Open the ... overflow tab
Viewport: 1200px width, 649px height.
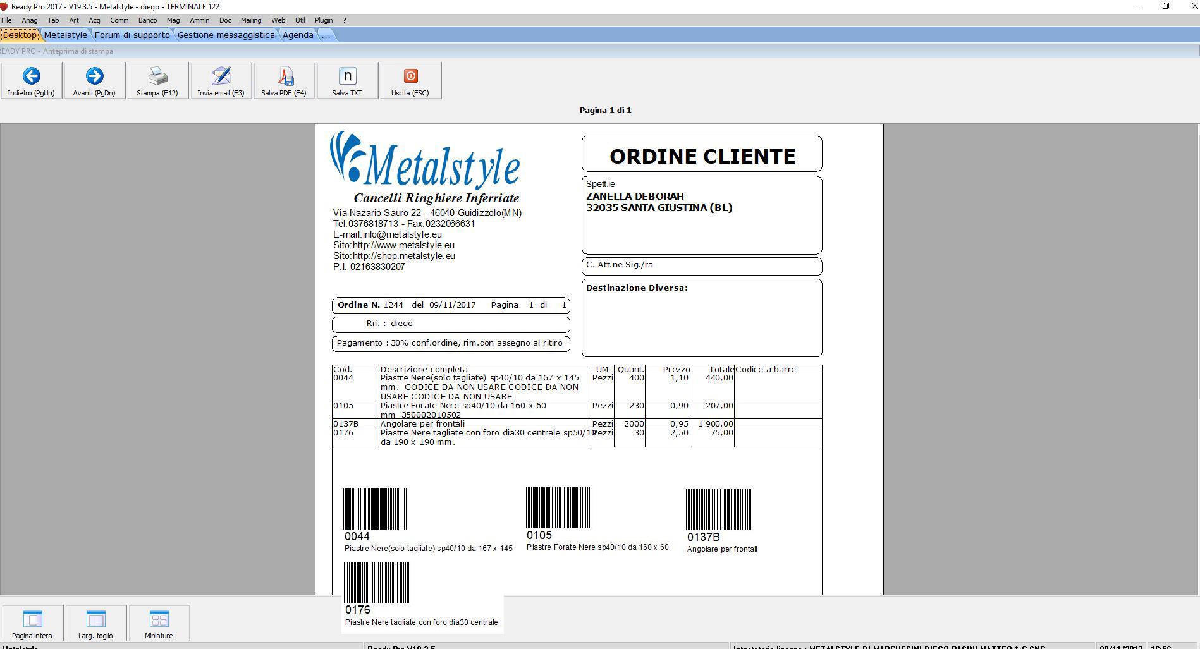[x=326, y=35]
